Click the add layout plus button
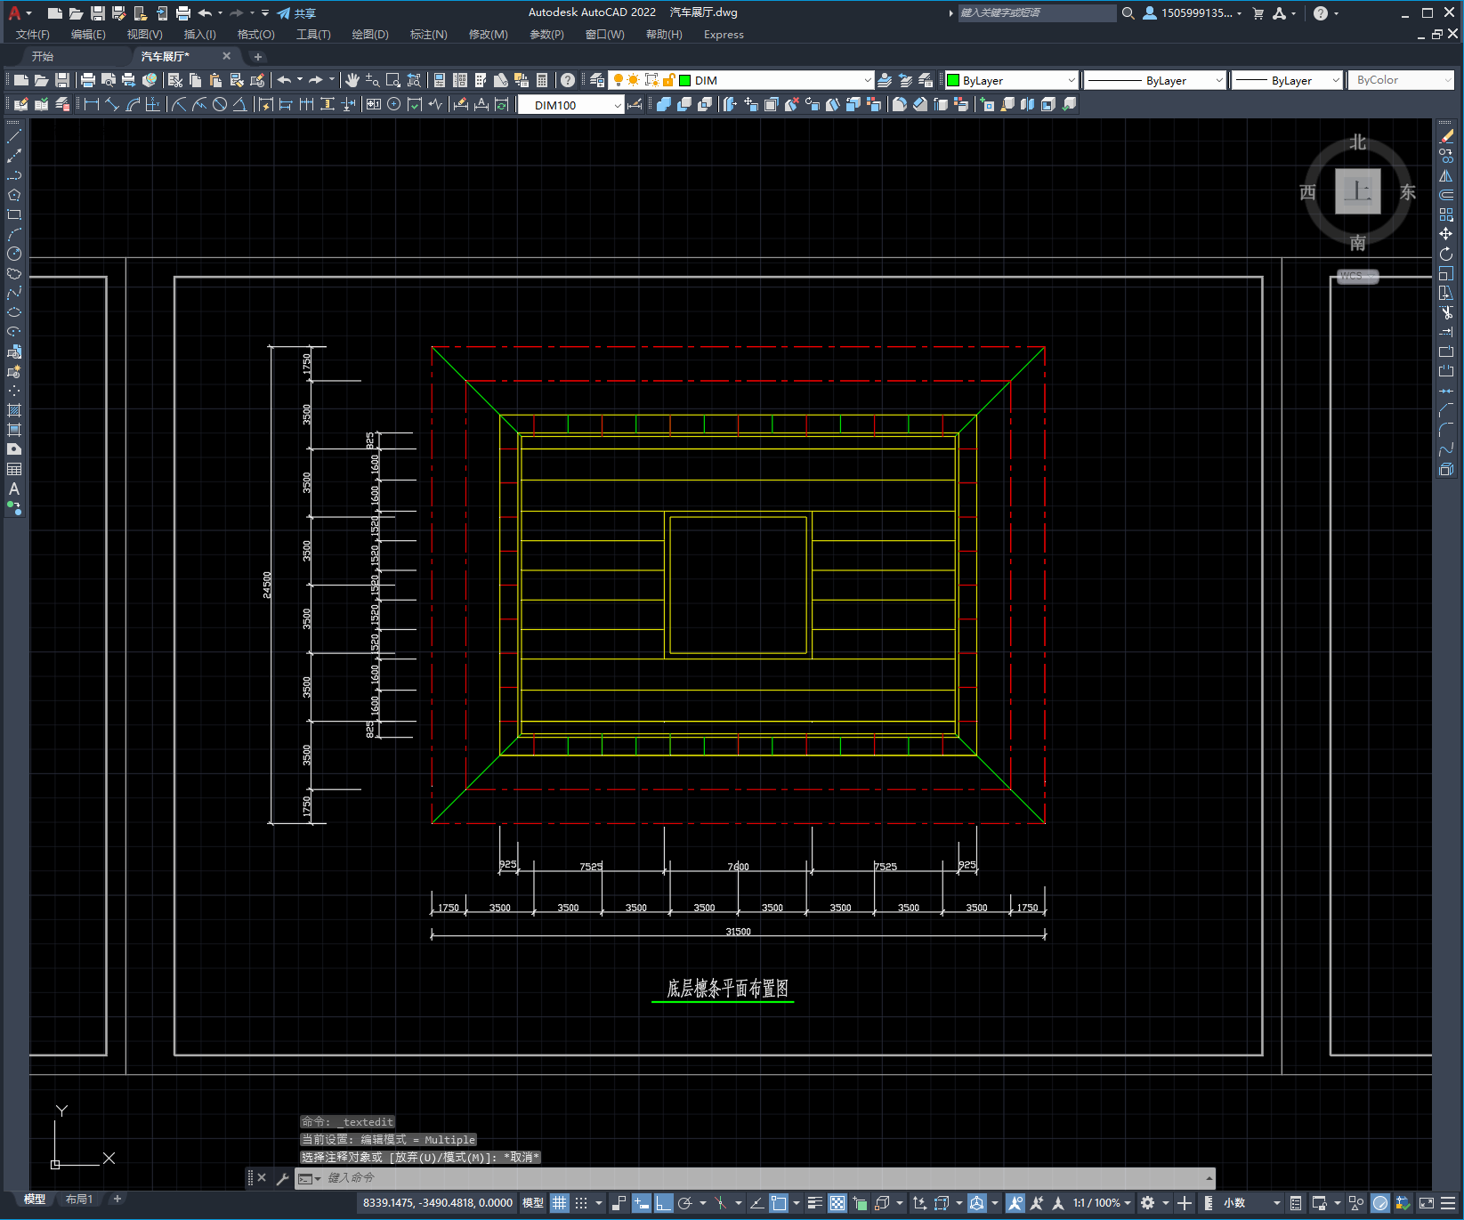Image resolution: width=1464 pixels, height=1220 pixels. click(117, 1199)
